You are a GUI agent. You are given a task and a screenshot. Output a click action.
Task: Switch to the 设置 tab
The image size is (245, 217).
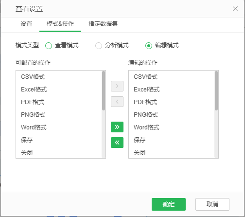point(26,24)
